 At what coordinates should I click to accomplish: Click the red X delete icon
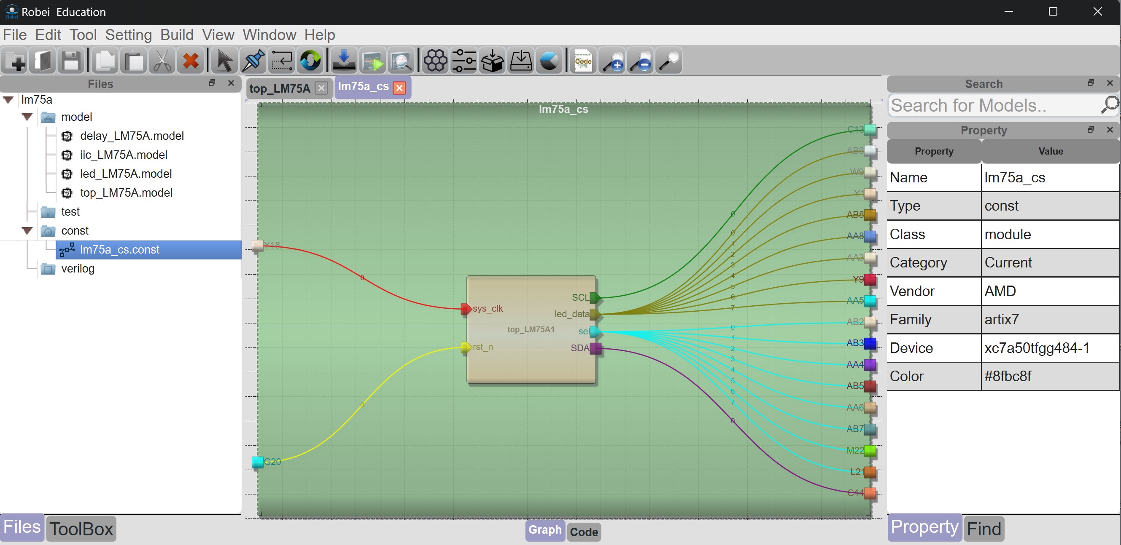tap(191, 61)
